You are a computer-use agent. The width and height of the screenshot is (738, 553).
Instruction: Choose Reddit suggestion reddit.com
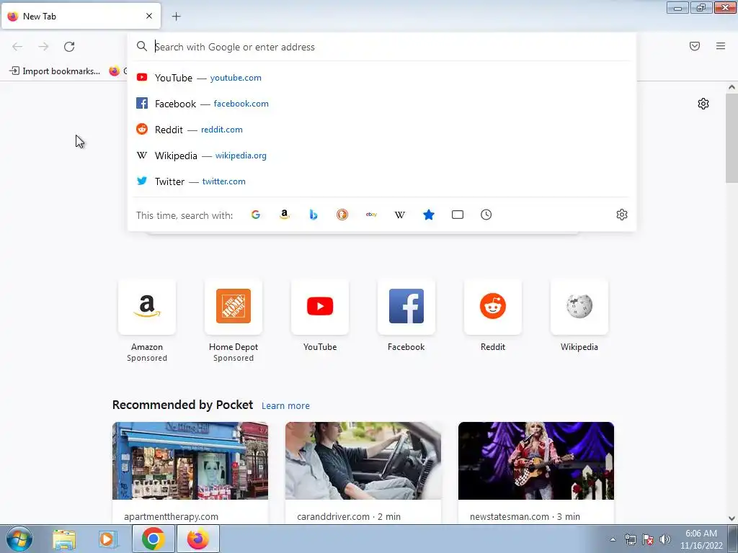[382, 130]
